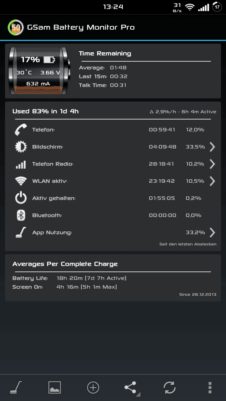
Task: Select the Time Remaining header
Action: [105, 54]
